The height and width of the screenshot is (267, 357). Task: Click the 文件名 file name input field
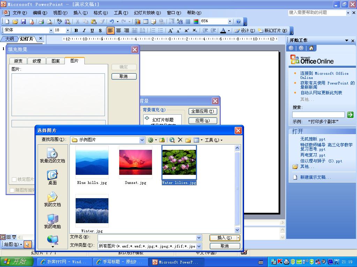pyautogui.click(x=147, y=238)
